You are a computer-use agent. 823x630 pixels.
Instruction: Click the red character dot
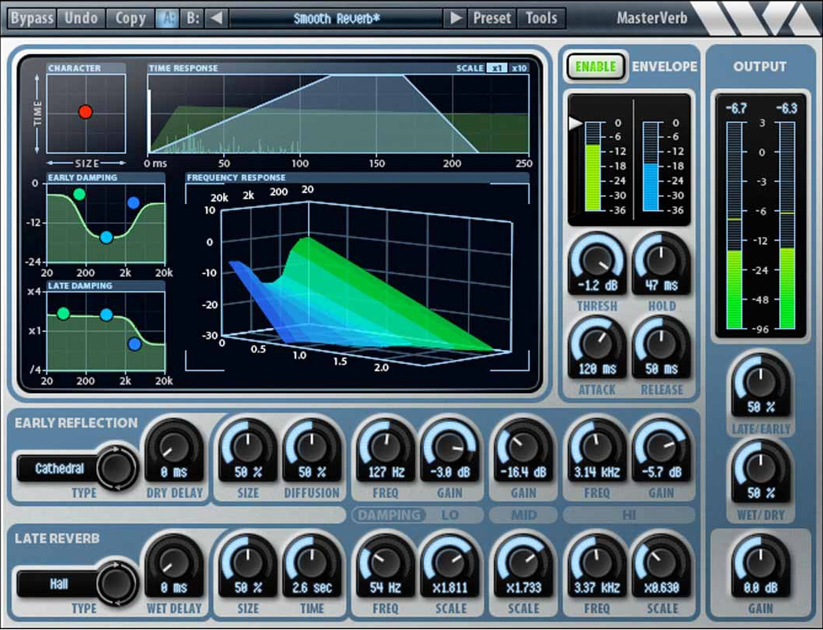[x=86, y=111]
